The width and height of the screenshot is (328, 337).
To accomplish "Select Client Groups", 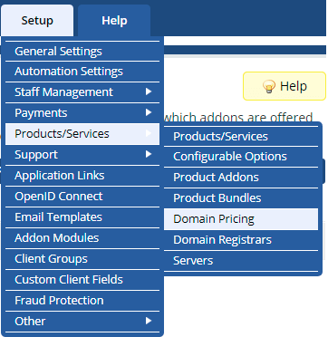I will [82, 259].
